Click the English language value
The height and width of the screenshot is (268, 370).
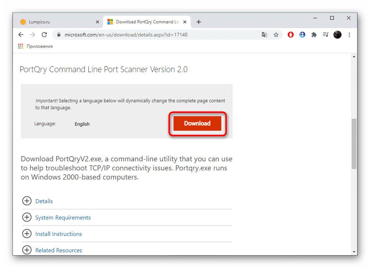[x=82, y=124]
